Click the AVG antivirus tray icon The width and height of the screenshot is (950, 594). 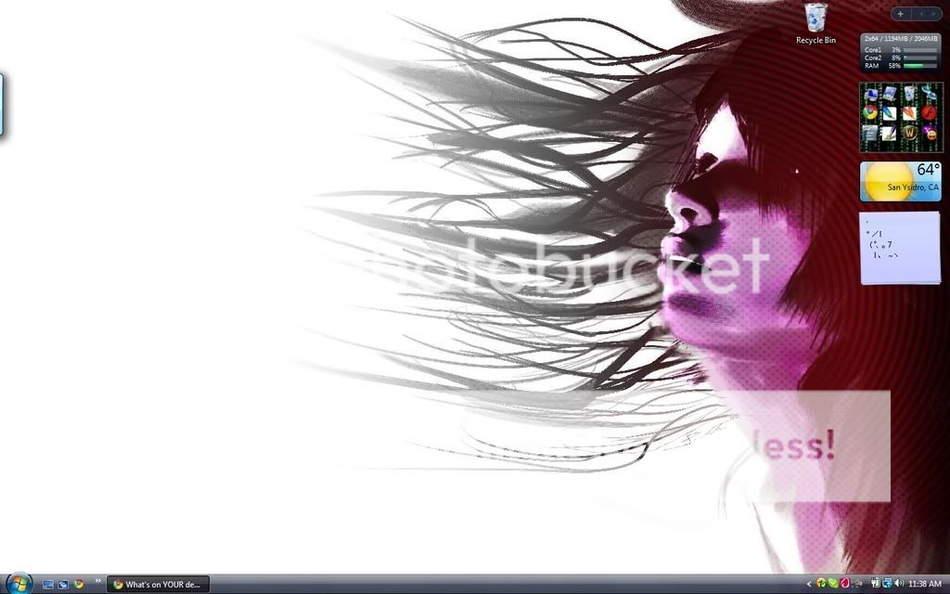point(832,583)
